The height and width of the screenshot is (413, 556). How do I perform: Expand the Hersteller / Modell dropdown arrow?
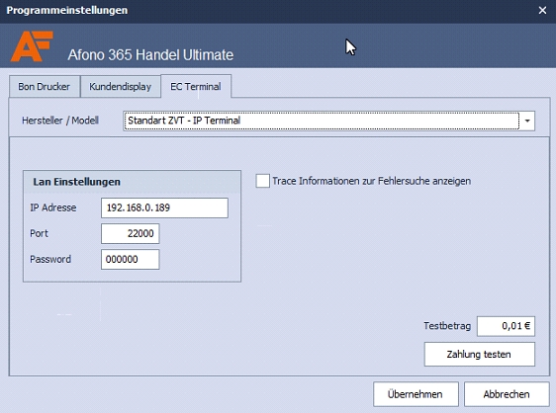[527, 121]
